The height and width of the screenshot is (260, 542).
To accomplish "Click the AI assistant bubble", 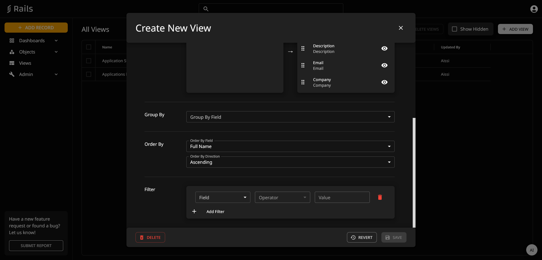I will pos(532,250).
